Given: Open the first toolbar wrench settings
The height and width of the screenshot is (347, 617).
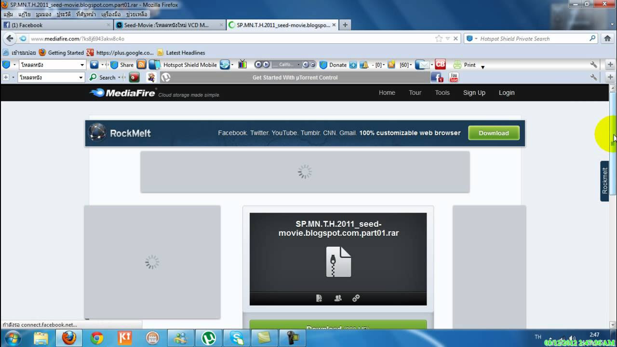Looking at the screenshot, I should pos(594,65).
